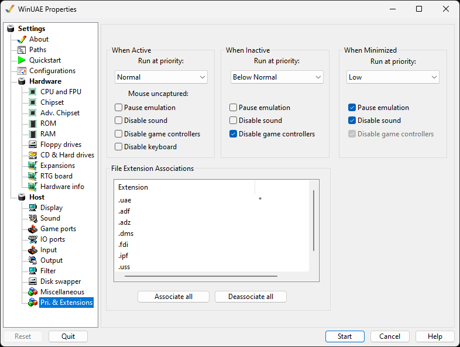This screenshot has width=460, height=347.
Task: Click the Extension column header
Action: point(184,187)
